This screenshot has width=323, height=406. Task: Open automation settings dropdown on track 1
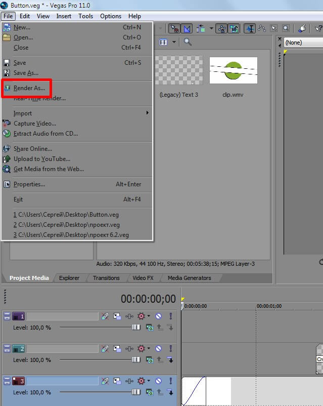(149, 316)
